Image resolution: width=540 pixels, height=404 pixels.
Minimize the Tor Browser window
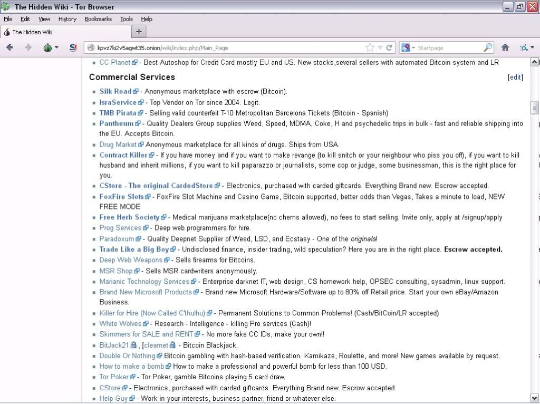pyautogui.click(x=508, y=6)
